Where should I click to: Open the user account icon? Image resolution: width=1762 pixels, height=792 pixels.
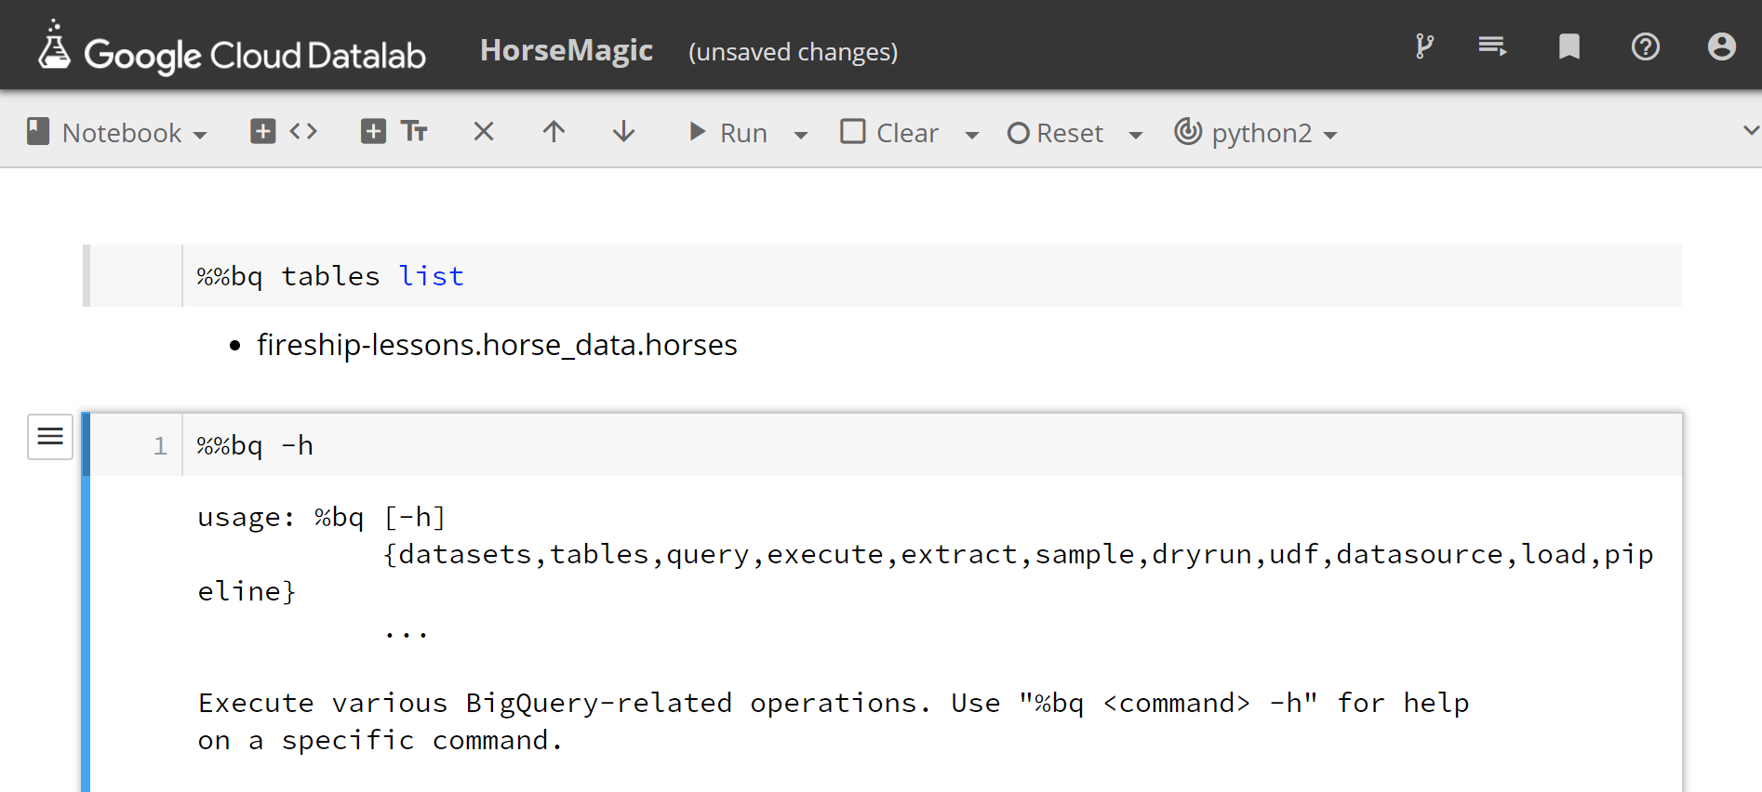coord(1721,46)
